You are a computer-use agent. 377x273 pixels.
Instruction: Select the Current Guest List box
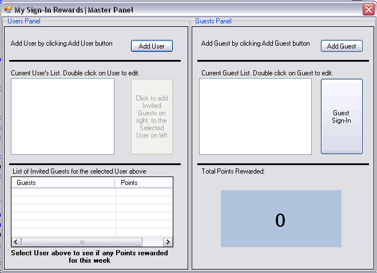[x=255, y=117]
